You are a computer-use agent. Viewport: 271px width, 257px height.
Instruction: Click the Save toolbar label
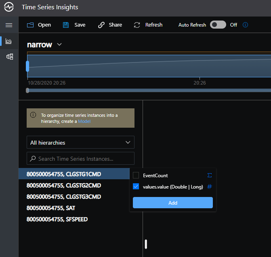[80, 25]
